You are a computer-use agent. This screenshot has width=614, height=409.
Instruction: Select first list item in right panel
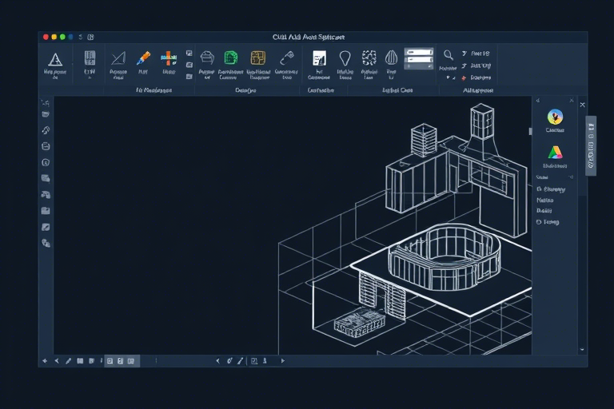551,189
